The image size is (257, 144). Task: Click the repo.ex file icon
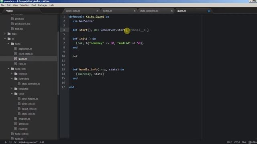click(x=16, y=64)
